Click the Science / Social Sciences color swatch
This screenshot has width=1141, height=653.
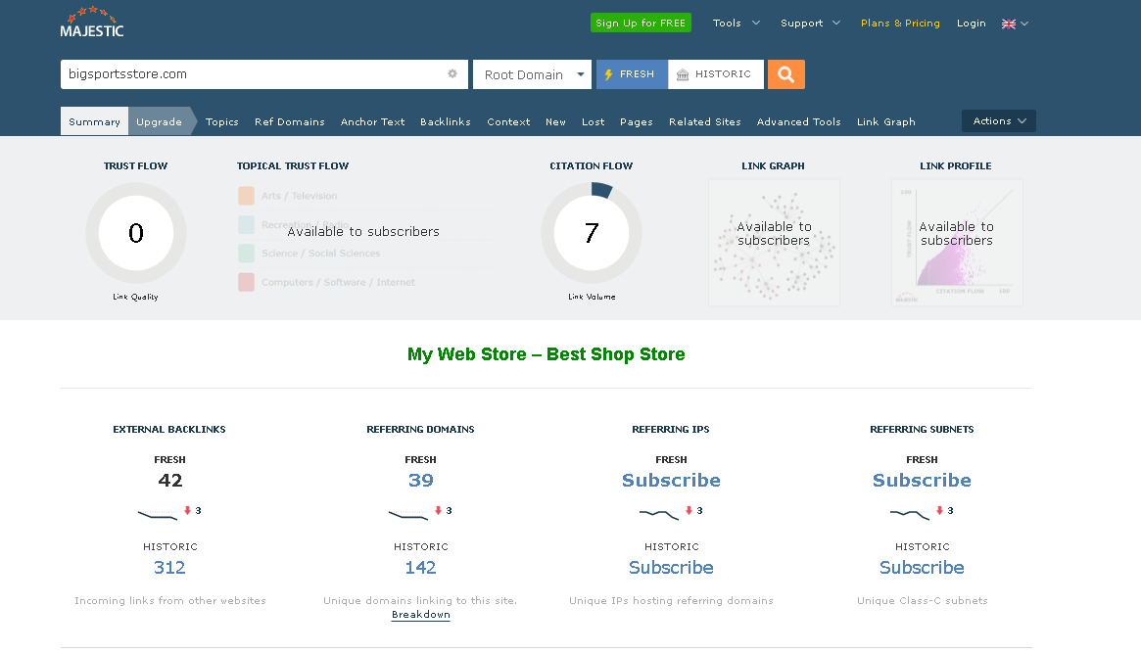[x=246, y=253]
